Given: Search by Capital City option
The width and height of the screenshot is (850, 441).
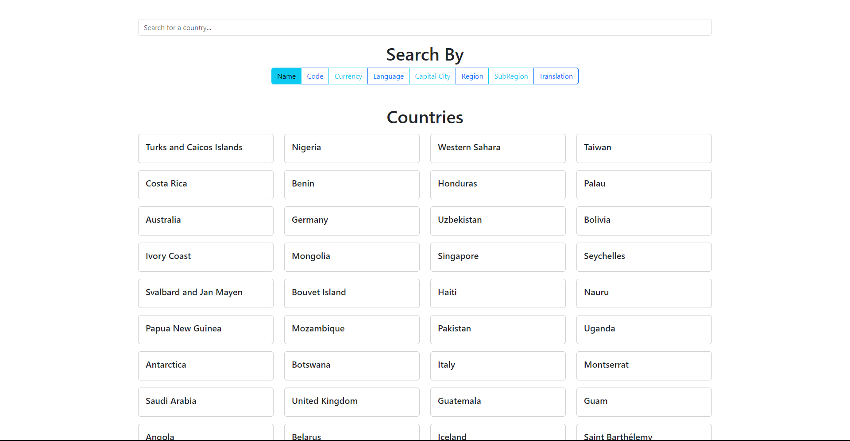Looking at the screenshot, I should 433,76.
